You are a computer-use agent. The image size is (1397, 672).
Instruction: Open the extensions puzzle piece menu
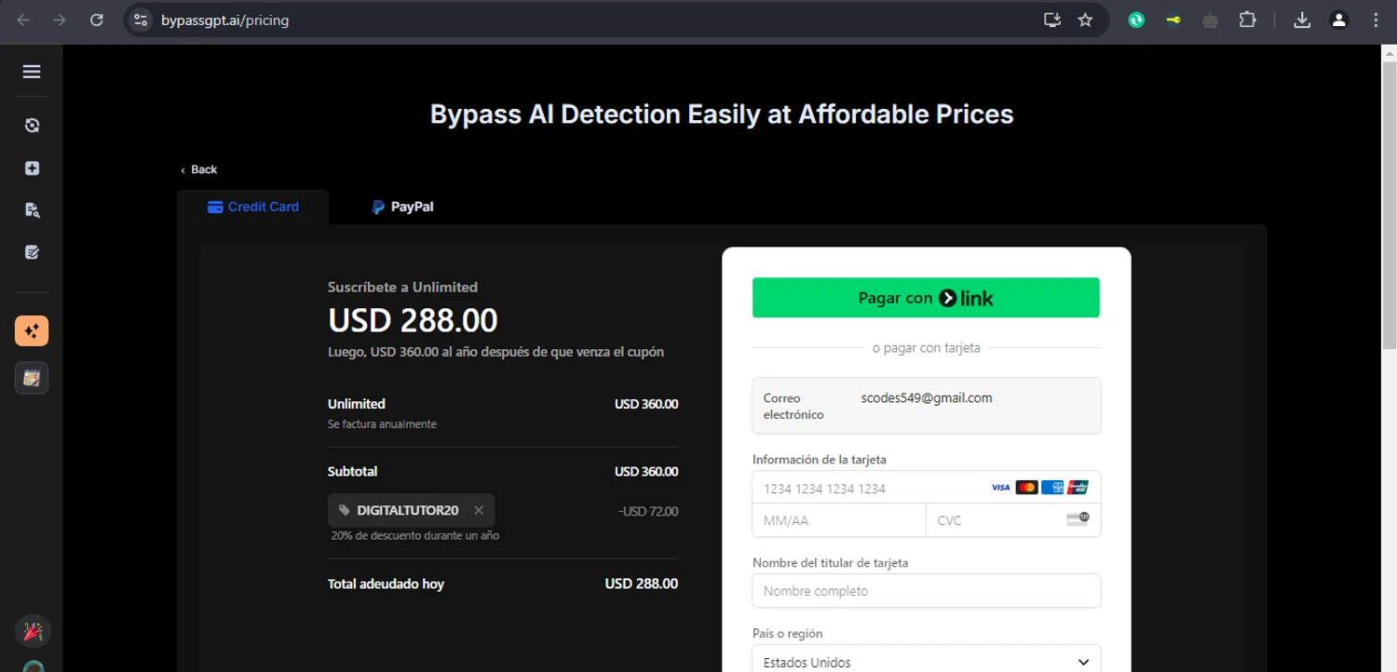[x=1247, y=20]
